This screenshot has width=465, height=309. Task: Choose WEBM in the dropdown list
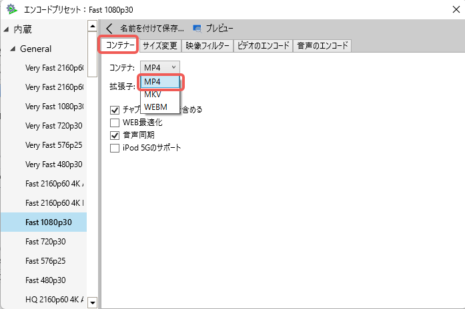tap(156, 107)
